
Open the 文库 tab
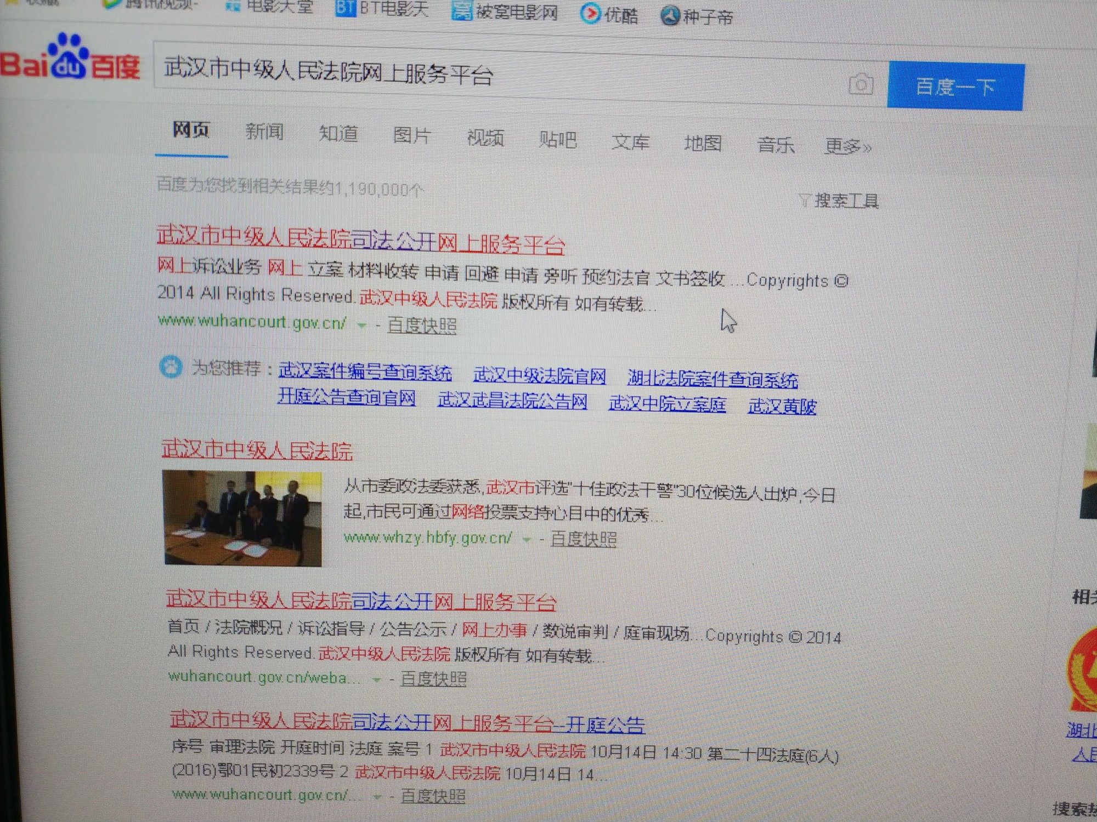click(x=631, y=142)
